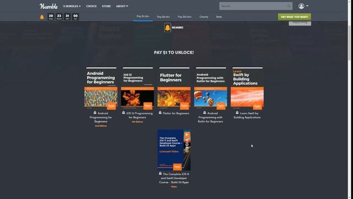
Task: Click the video play icon on iOS 11 cover
Action: point(187,135)
